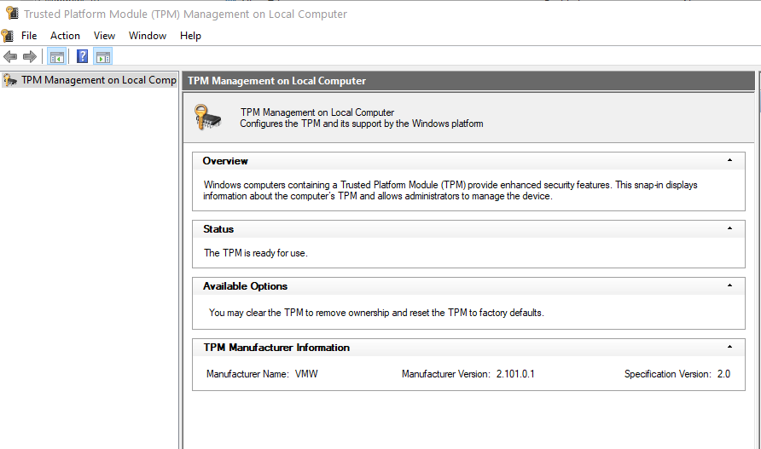The width and height of the screenshot is (761, 449).
Task: Collapse the Status section arrow
Action: [729, 228]
